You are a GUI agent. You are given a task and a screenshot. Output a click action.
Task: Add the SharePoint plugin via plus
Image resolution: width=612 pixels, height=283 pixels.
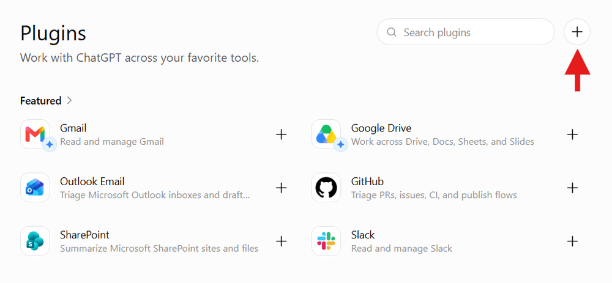point(282,241)
